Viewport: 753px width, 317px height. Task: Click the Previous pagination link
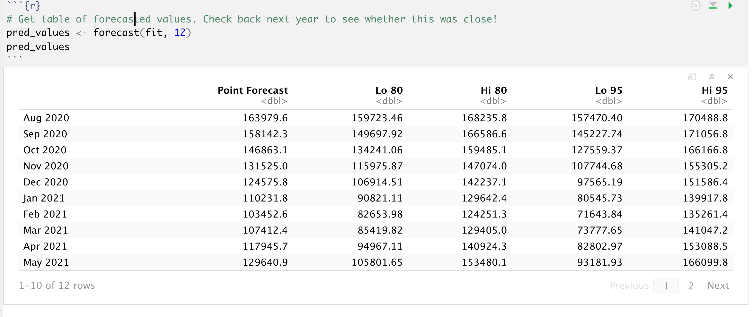(629, 286)
